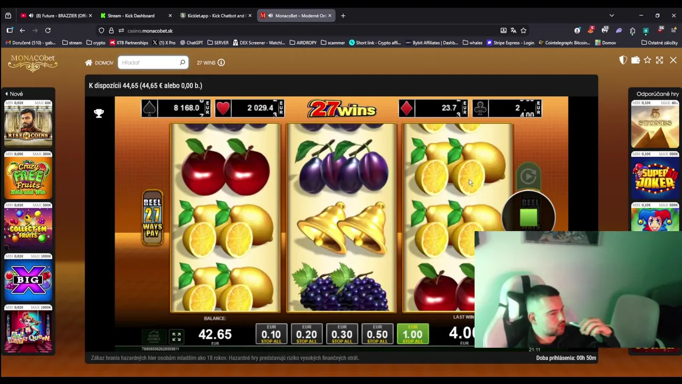
Task: Open the More Games button
Action: coord(153,337)
